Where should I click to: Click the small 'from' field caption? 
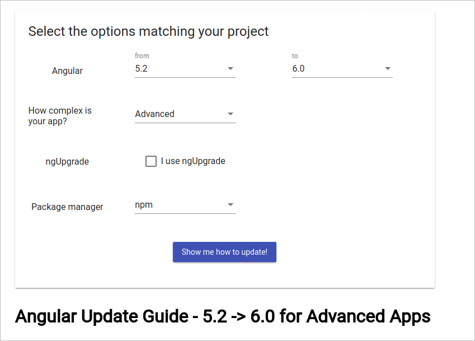[142, 56]
